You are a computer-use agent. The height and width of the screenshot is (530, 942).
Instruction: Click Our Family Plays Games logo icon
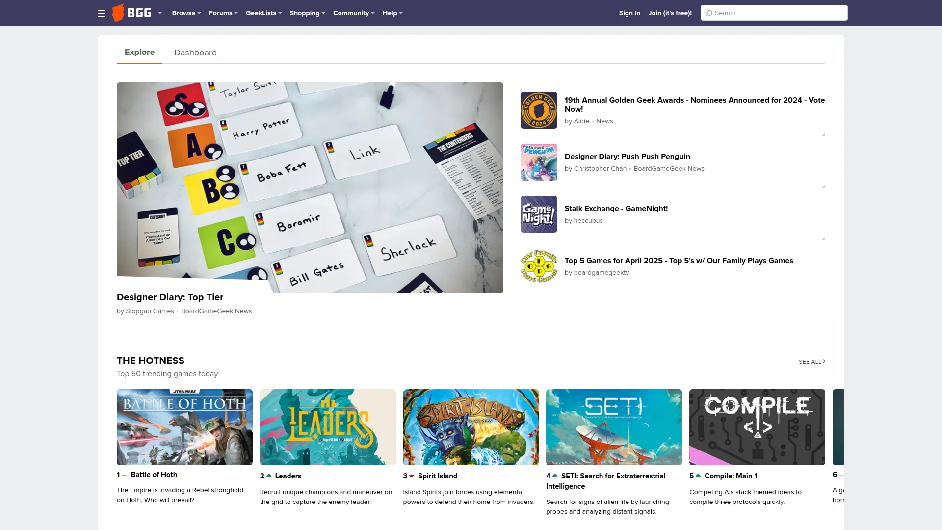click(x=539, y=266)
